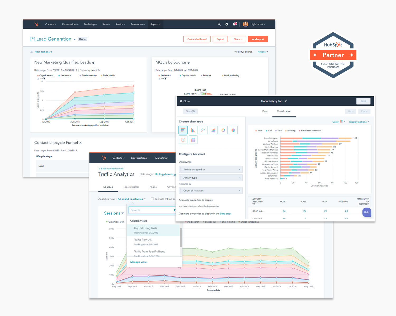Viewport: 396px width, 316px height.
Task: Open the [*] Lead Generation dashboard dropdown
Action: [75, 39]
